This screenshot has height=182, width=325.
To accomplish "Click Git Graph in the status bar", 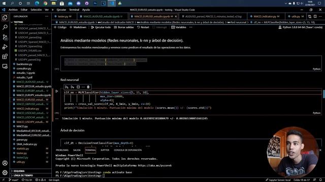I will [54, 180].
